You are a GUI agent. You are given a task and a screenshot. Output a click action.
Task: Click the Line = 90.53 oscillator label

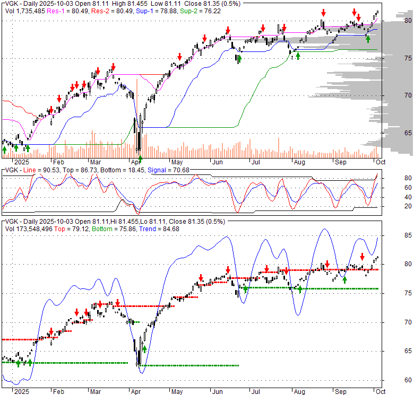click(x=41, y=170)
